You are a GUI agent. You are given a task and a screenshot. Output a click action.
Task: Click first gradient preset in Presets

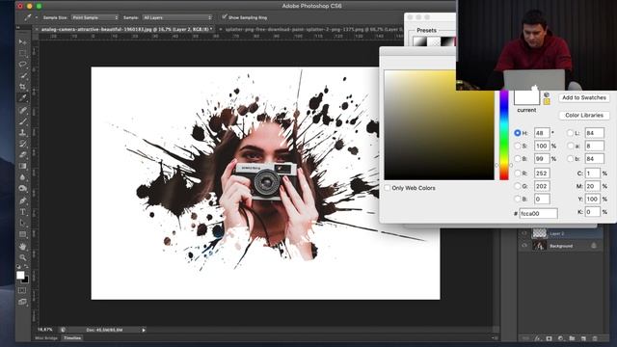pyautogui.click(x=419, y=41)
